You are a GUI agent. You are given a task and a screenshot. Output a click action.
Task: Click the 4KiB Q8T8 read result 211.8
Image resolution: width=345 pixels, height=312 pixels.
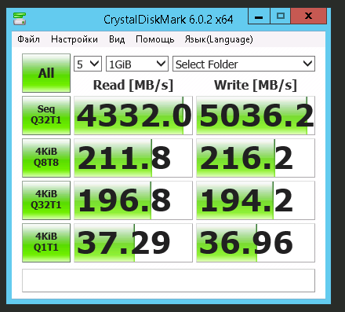pyautogui.click(x=133, y=158)
